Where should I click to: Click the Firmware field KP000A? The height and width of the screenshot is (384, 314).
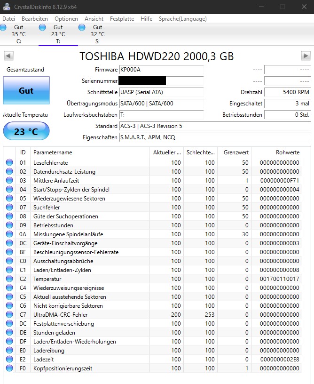tap(161, 70)
